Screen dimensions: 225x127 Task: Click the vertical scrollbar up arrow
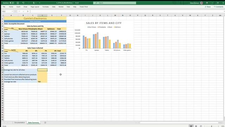click(224, 15)
